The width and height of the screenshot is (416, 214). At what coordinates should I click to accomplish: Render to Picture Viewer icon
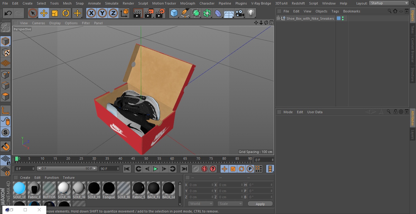149,13
